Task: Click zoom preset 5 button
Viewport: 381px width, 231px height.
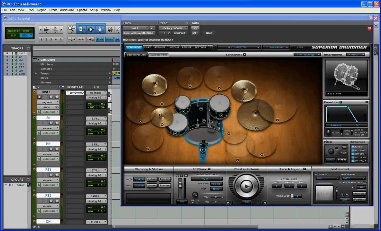Action: click(x=60, y=39)
